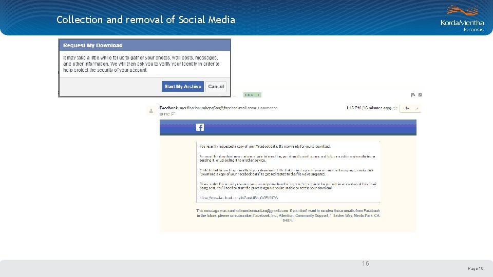Viewport: 493px width, 277px height.
Task: Open the more options arrow beside reply
Action: pyautogui.click(x=418, y=108)
